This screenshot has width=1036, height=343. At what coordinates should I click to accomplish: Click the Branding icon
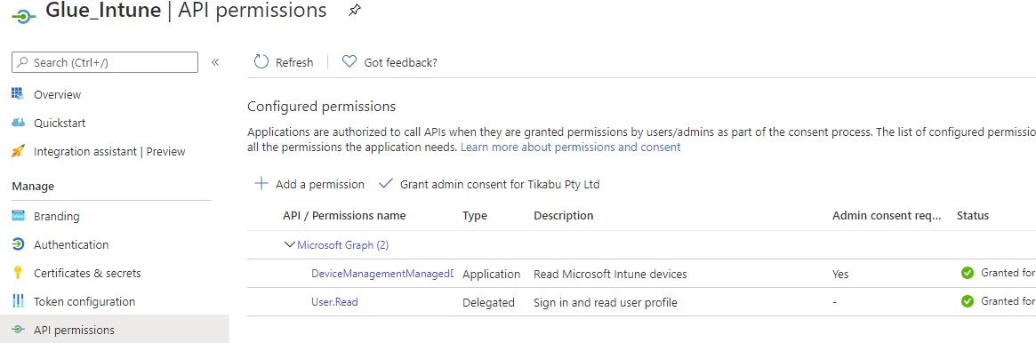(18, 216)
